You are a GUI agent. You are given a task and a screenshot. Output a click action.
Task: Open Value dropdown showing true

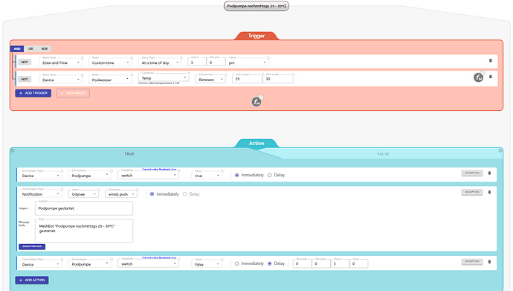[x=207, y=176]
